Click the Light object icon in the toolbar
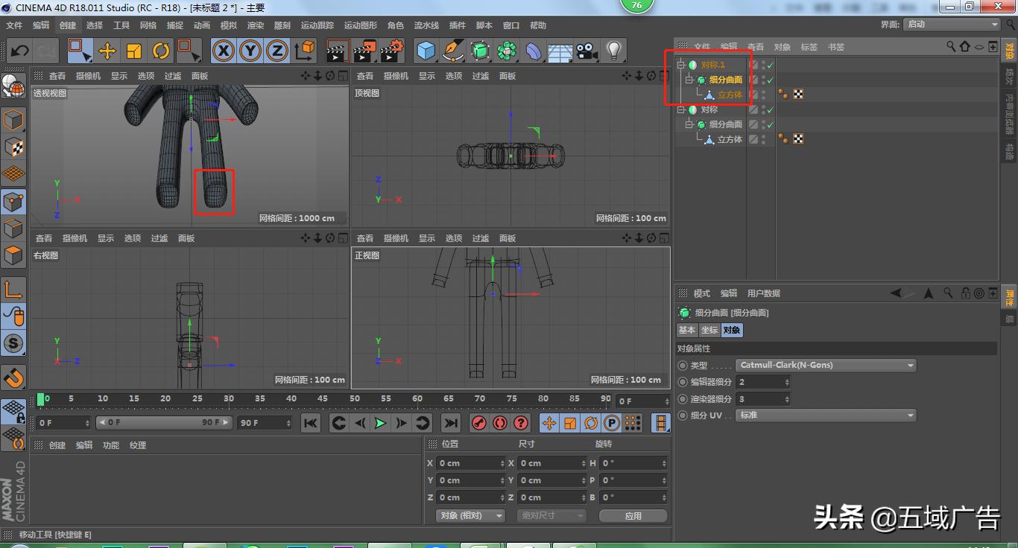The height and width of the screenshot is (548, 1018). point(614,50)
